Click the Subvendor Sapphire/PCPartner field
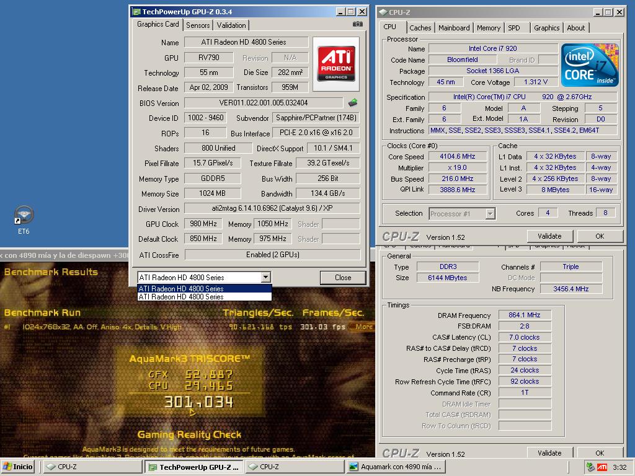Viewport: 635px width, 476px height. pos(316,118)
